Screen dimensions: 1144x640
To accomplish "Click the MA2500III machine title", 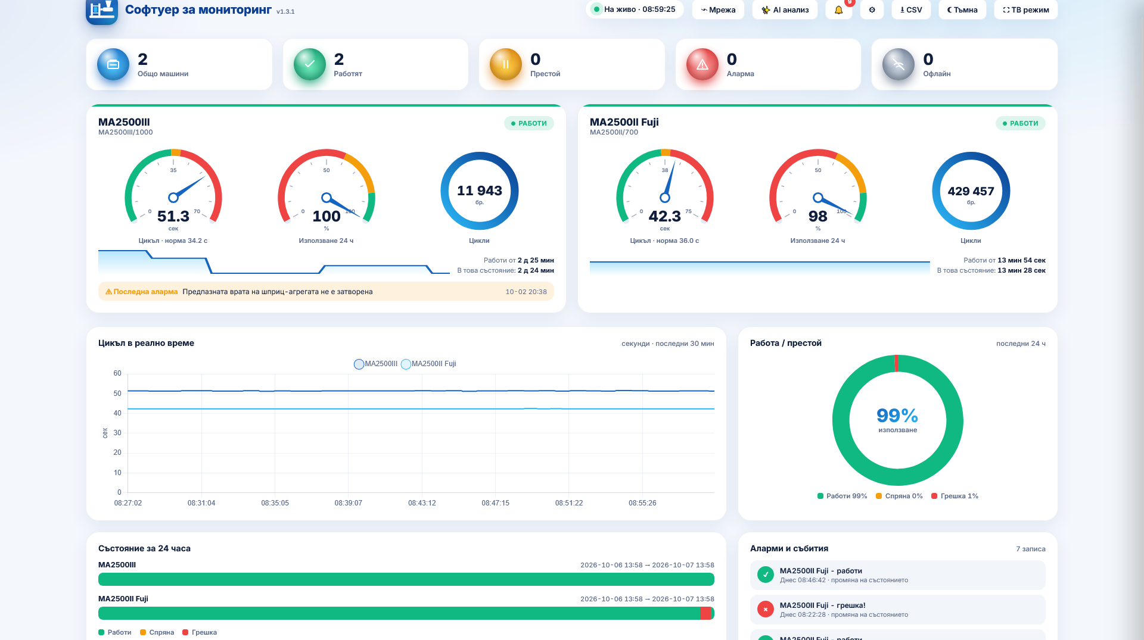I will [x=124, y=122].
